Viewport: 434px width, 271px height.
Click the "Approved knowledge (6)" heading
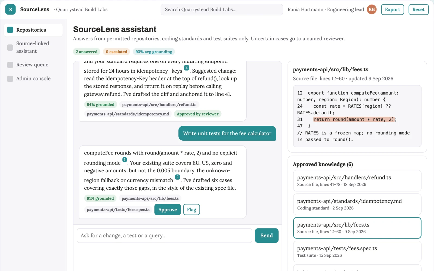click(323, 164)
